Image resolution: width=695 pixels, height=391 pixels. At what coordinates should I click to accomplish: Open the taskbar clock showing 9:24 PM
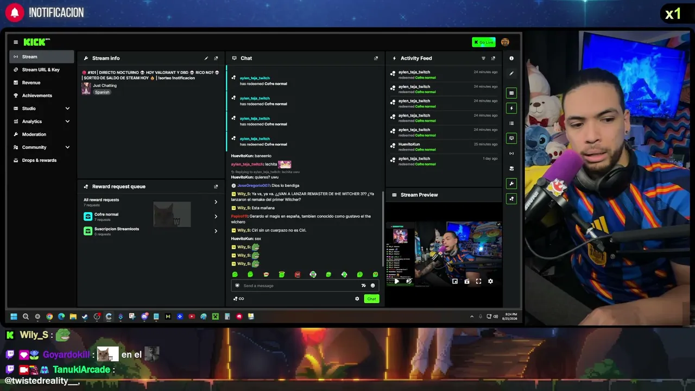point(510,317)
